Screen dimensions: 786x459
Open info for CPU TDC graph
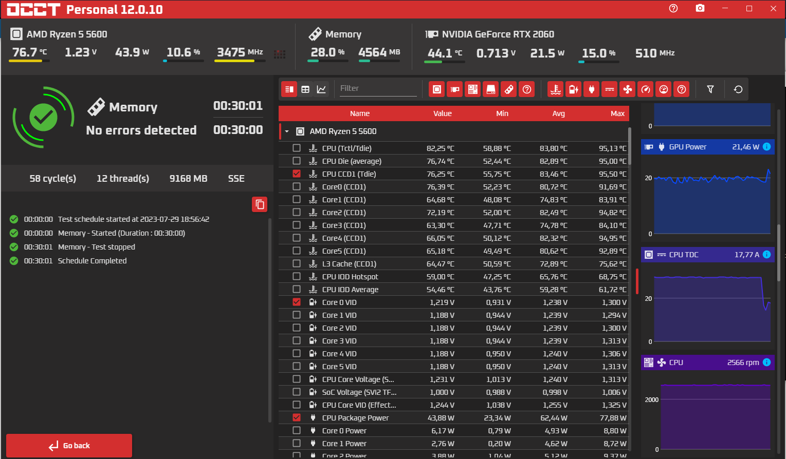point(767,255)
